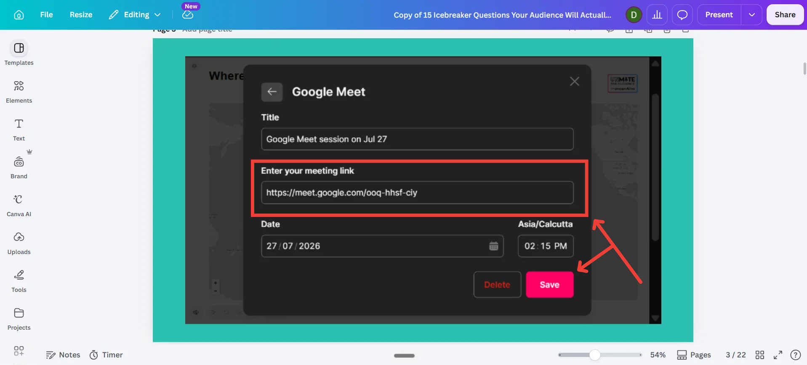The width and height of the screenshot is (807, 365).
Task: Check the cloud save status icon
Action: point(188,15)
